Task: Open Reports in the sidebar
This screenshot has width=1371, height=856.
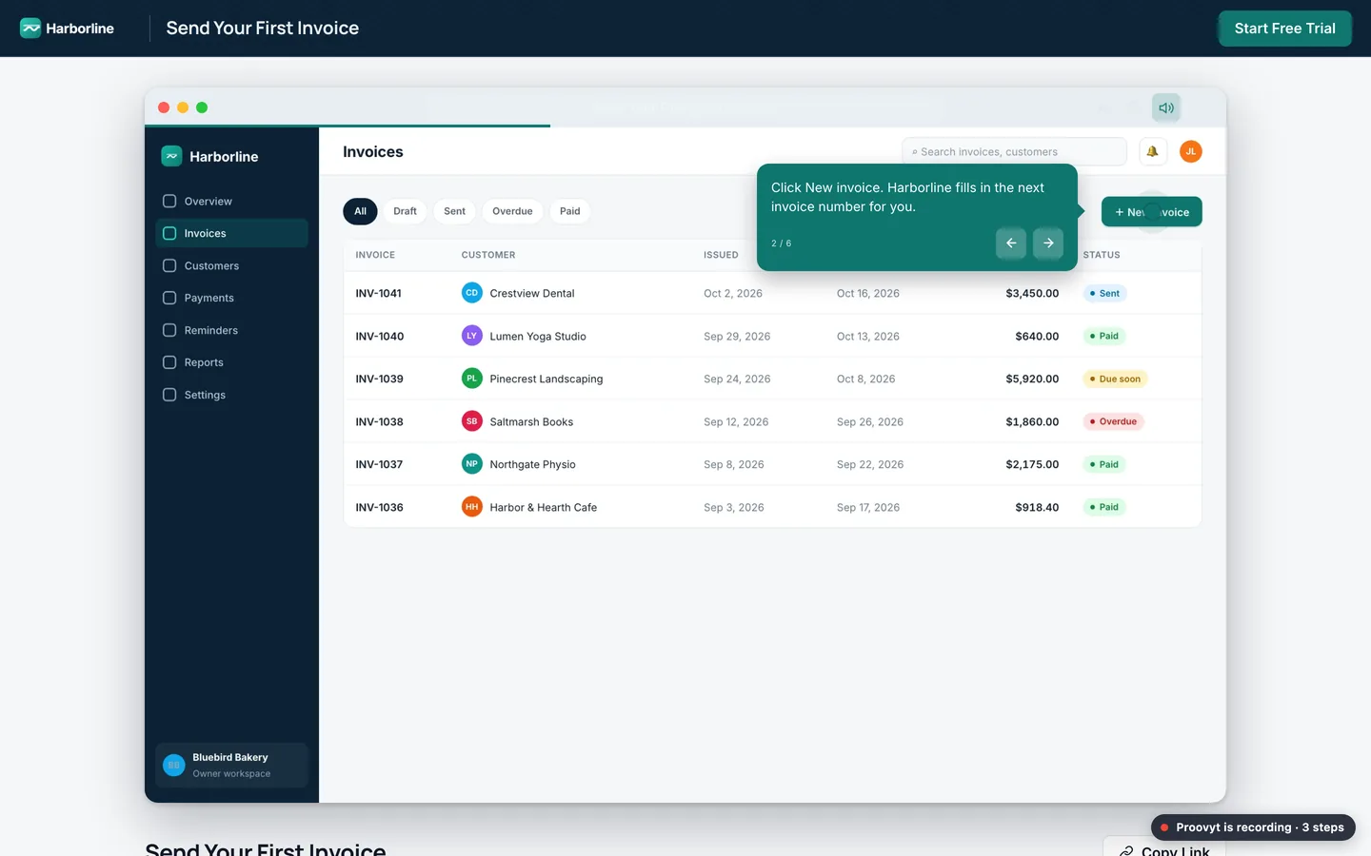Action: click(x=231, y=363)
